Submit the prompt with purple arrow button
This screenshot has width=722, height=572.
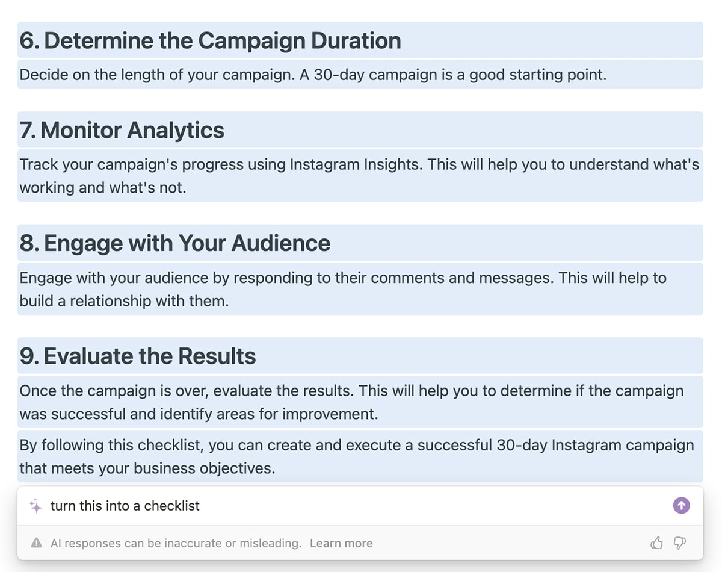tap(681, 506)
